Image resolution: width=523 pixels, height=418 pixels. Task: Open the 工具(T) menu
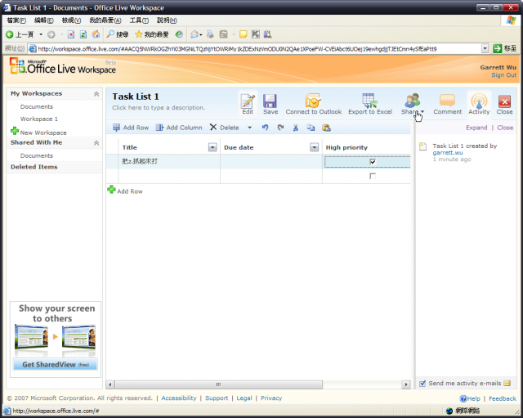139,20
